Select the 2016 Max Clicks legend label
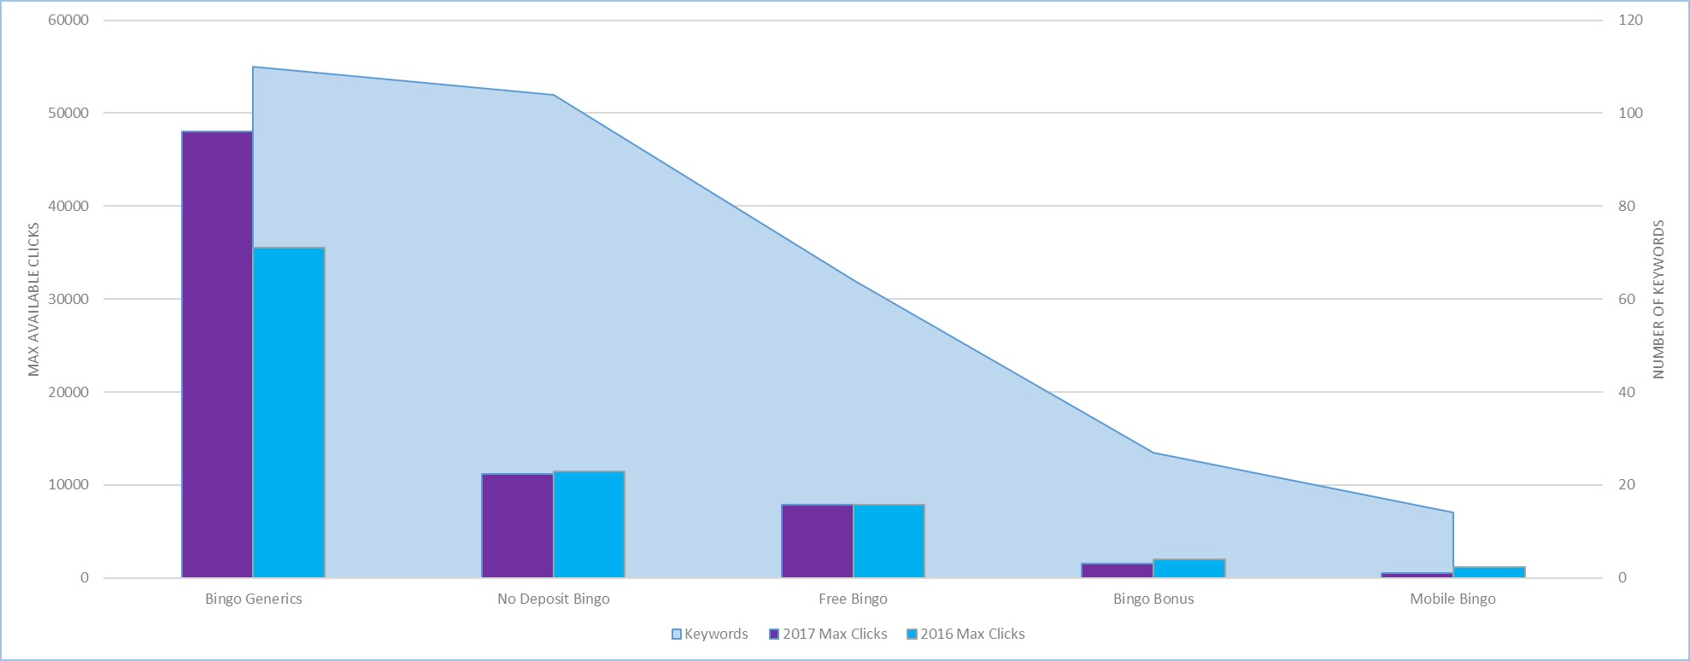The image size is (1690, 661). (972, 635)
